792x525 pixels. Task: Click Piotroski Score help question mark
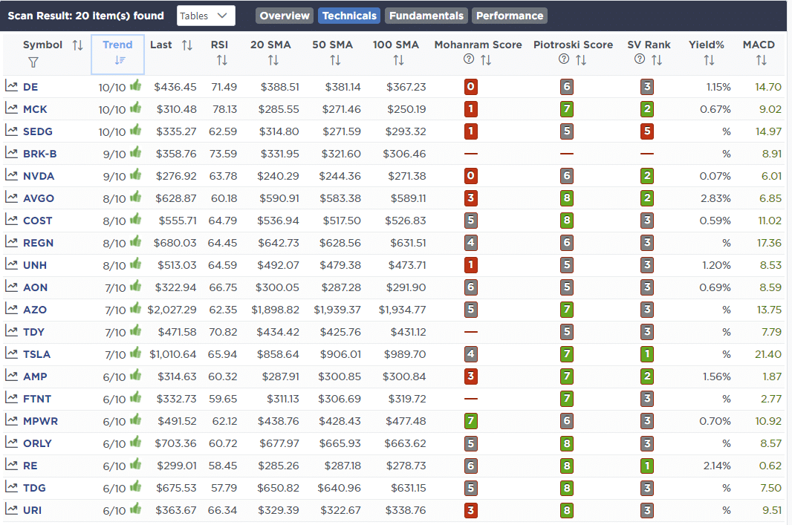click(x=565, y=60)
